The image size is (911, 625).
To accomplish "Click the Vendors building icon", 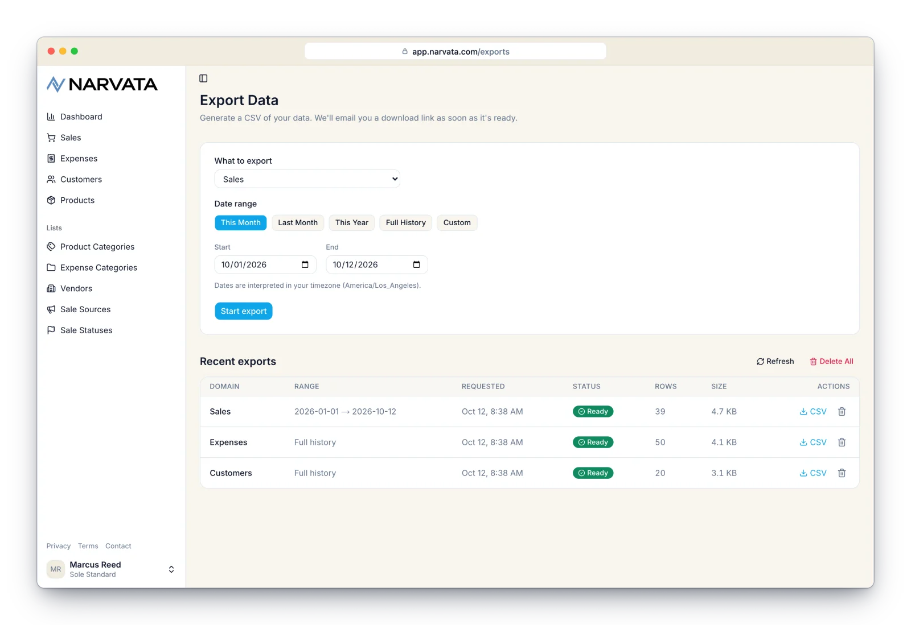I will coord(51,288).
